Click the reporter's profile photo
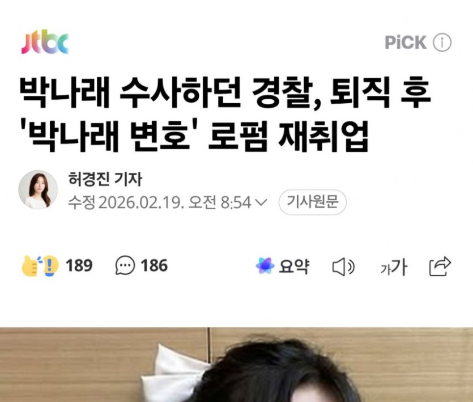473x402 pixels. [38, 190]
